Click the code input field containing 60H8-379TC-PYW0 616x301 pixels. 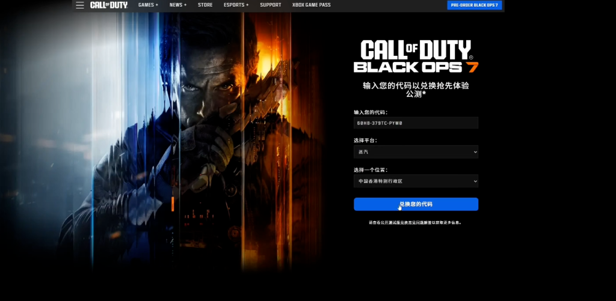pyautogui.click(x=416, y=123)
